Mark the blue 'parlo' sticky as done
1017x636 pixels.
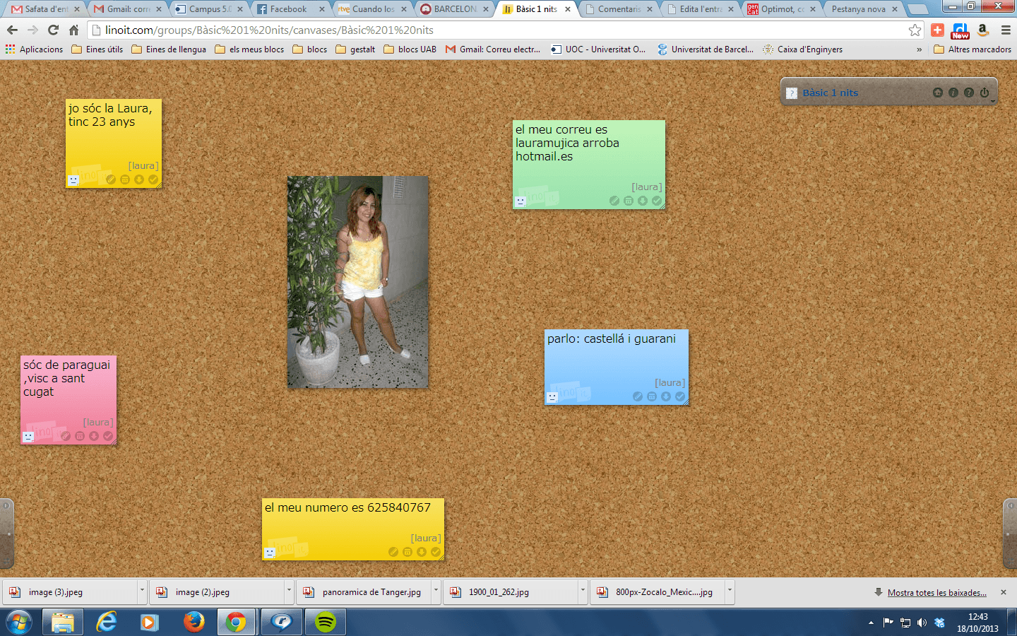coord(680,396)
